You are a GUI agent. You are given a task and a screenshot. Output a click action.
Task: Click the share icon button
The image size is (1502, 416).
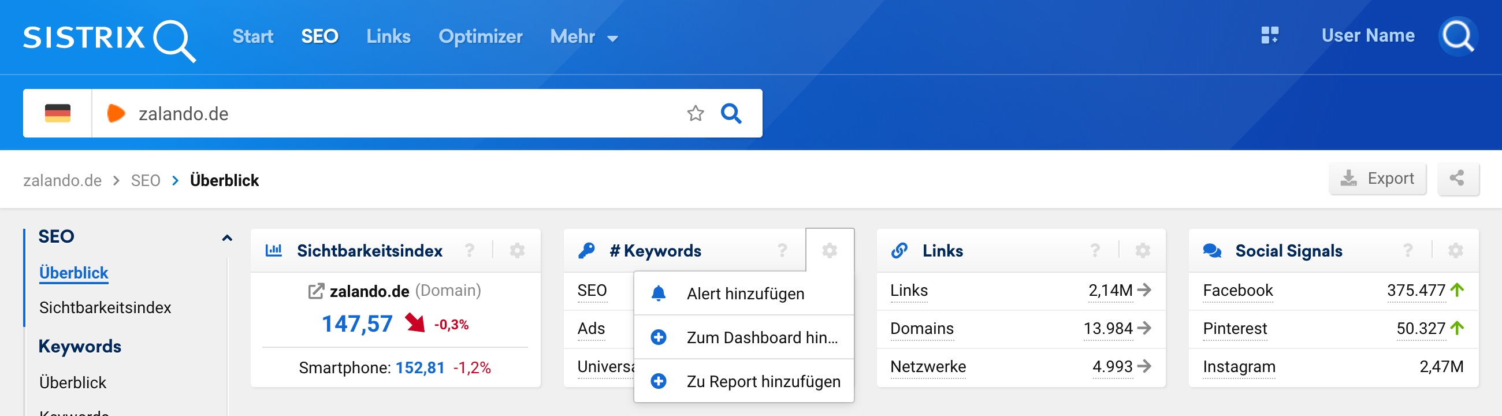(1458, 179)
